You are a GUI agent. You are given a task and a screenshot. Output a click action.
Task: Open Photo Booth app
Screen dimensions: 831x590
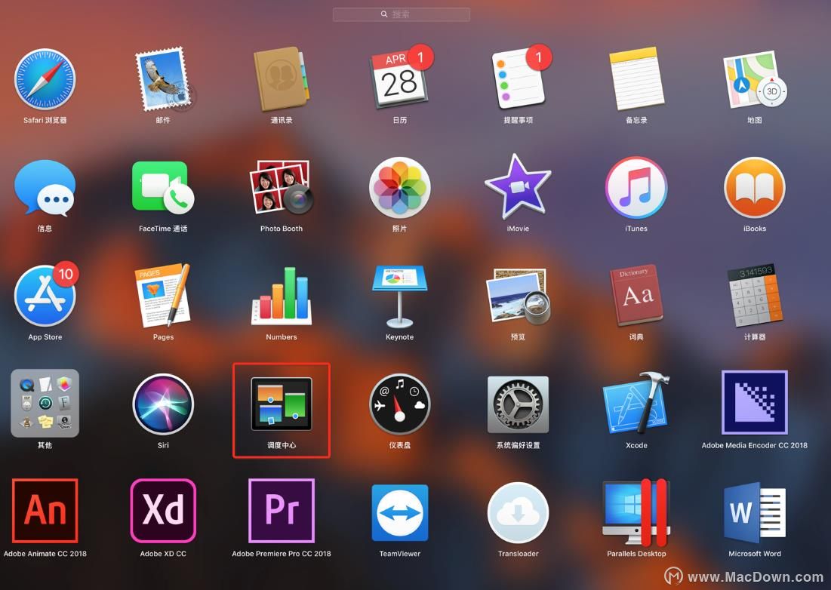(x=282, y=187)
